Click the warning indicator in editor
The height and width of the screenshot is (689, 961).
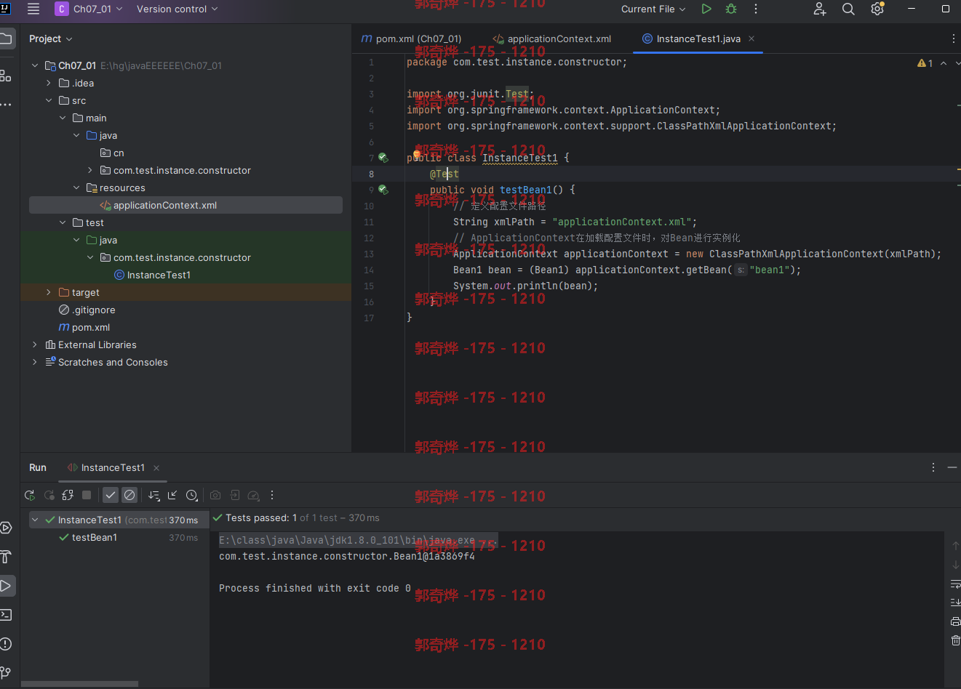(925, 63)
